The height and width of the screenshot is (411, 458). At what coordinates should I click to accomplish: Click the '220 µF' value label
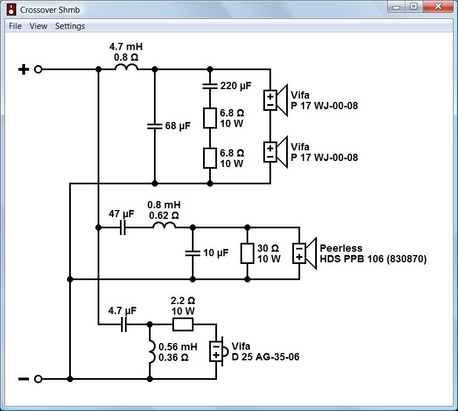[x=235, y=86]
